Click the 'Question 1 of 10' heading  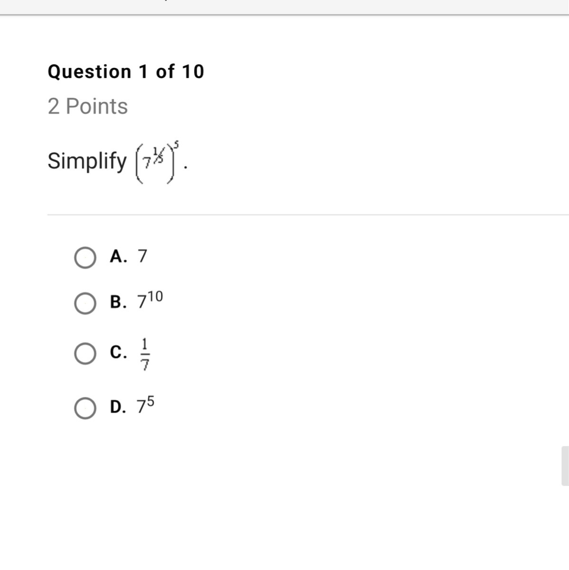[x=126, y=72]
